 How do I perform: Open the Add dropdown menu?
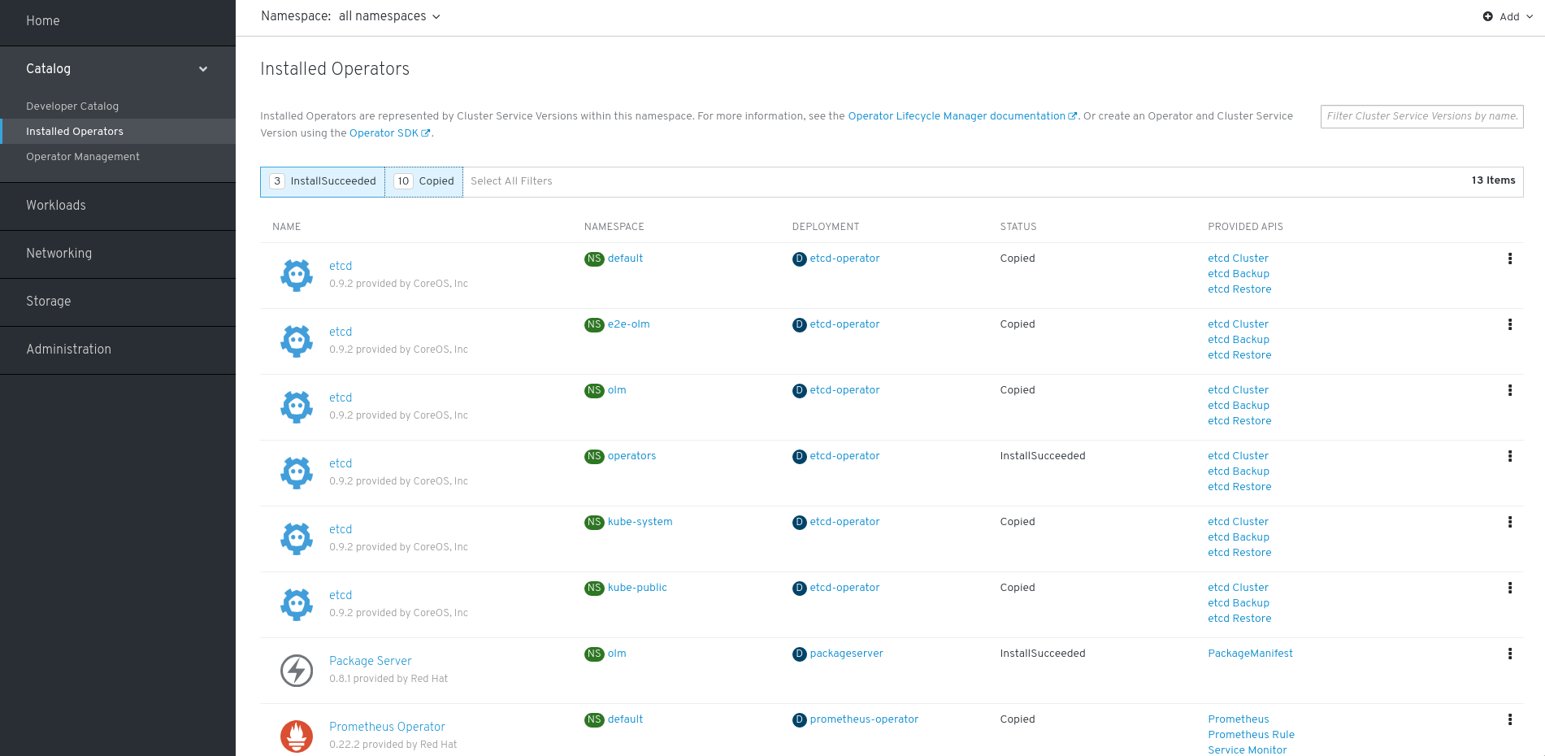pyautogui.click(x=1508, y=16)
